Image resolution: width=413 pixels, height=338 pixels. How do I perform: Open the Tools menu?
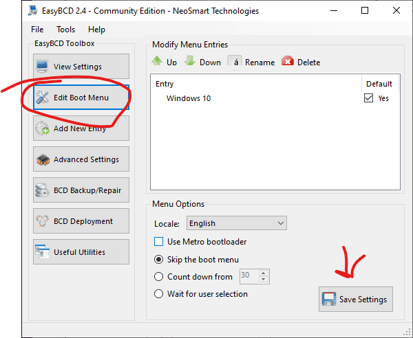[66, 30]
